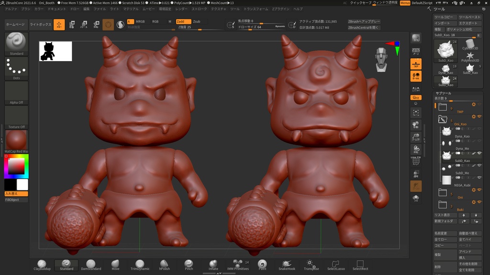Toggle visibility eye of Buki folder
The width and height of the screenshot is (490, 275).
click(479, 202)
